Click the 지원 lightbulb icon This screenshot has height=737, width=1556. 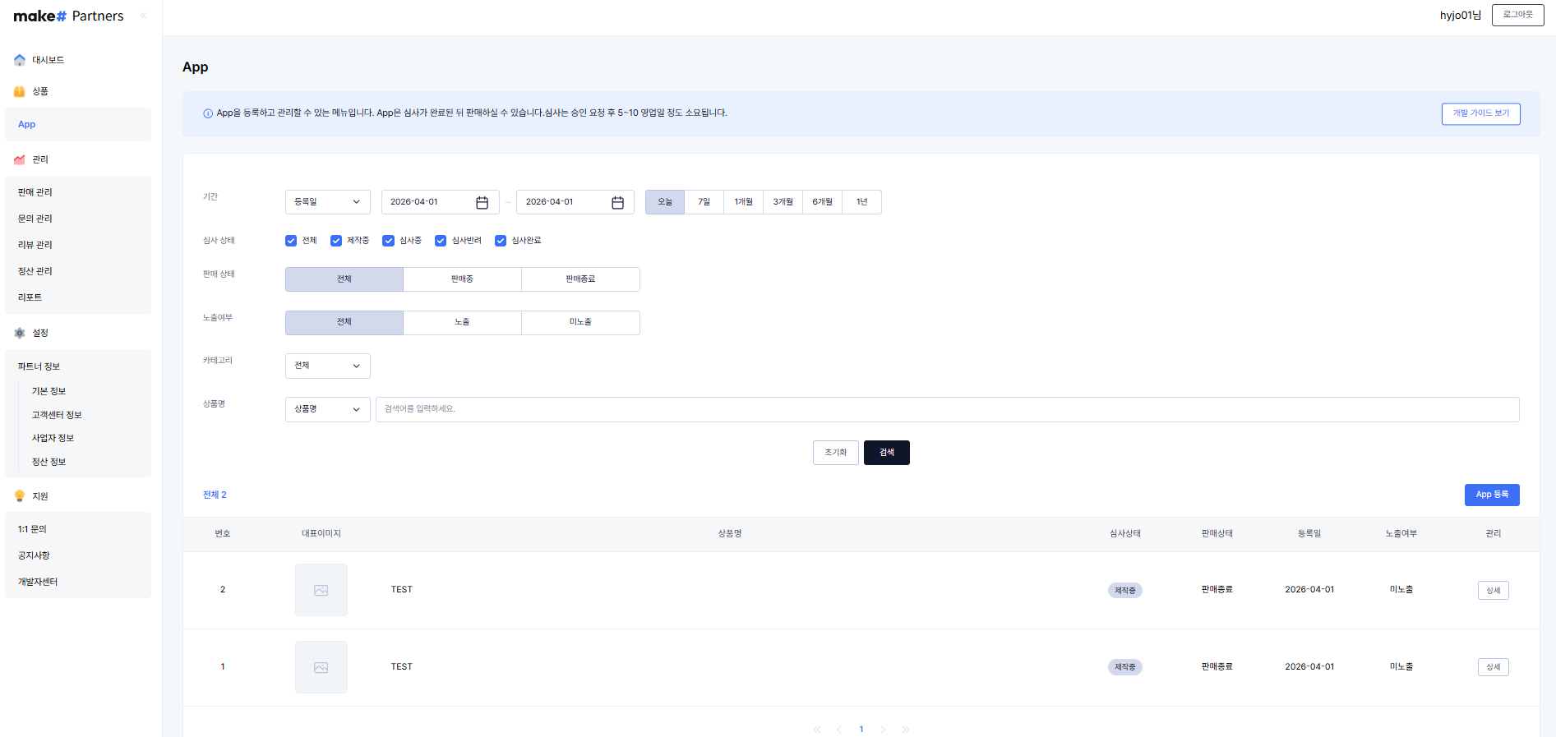click(20, 496)
